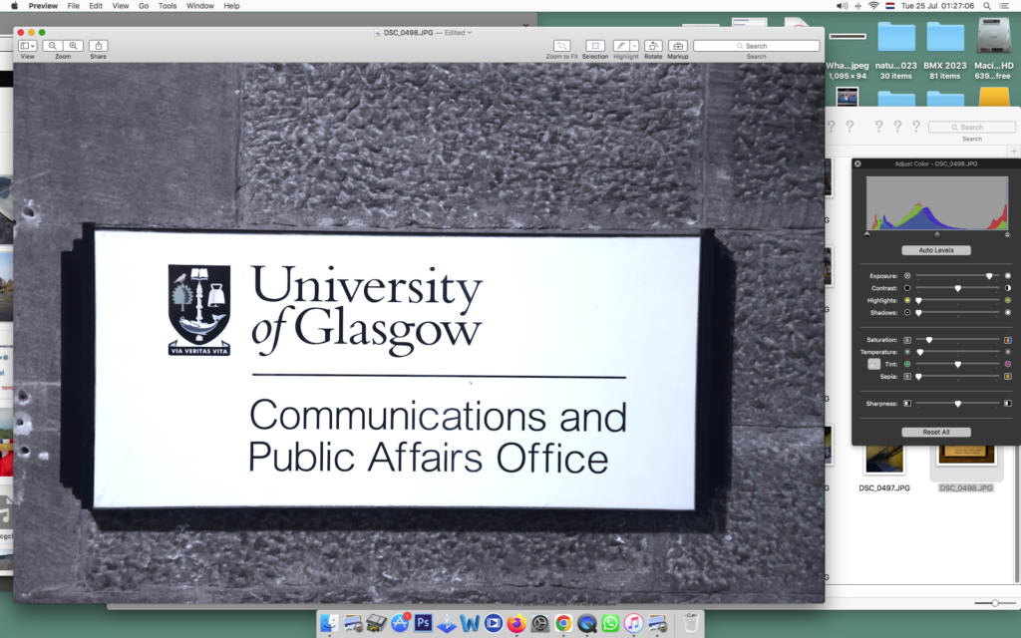Click the maximum exposure icon right of slider
Image resolution: width=1021 pixels, height=638 pixels.
pos(1008,276)
